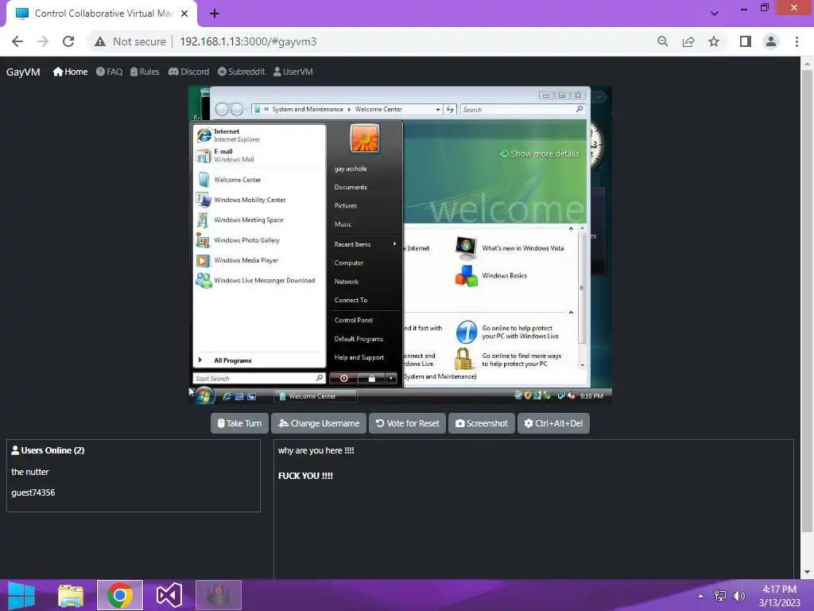Image resolution: width=814 pixels, height=611 pixels.
Task: Select user guest74356 in Users Online
Action: click(33, 492)
